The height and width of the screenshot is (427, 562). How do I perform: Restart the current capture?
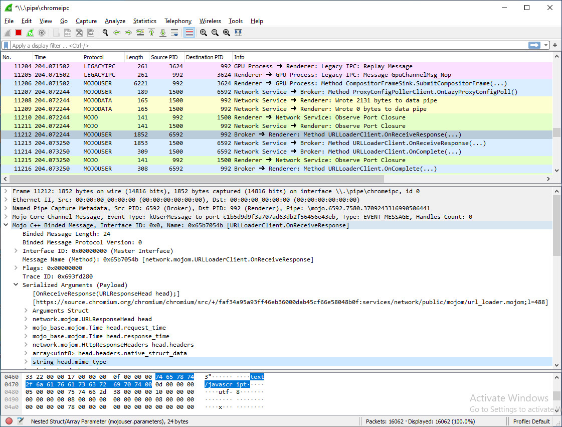click(x=30, y=33)
